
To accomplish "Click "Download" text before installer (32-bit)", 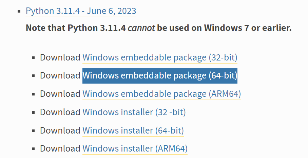I will point(60,112).
